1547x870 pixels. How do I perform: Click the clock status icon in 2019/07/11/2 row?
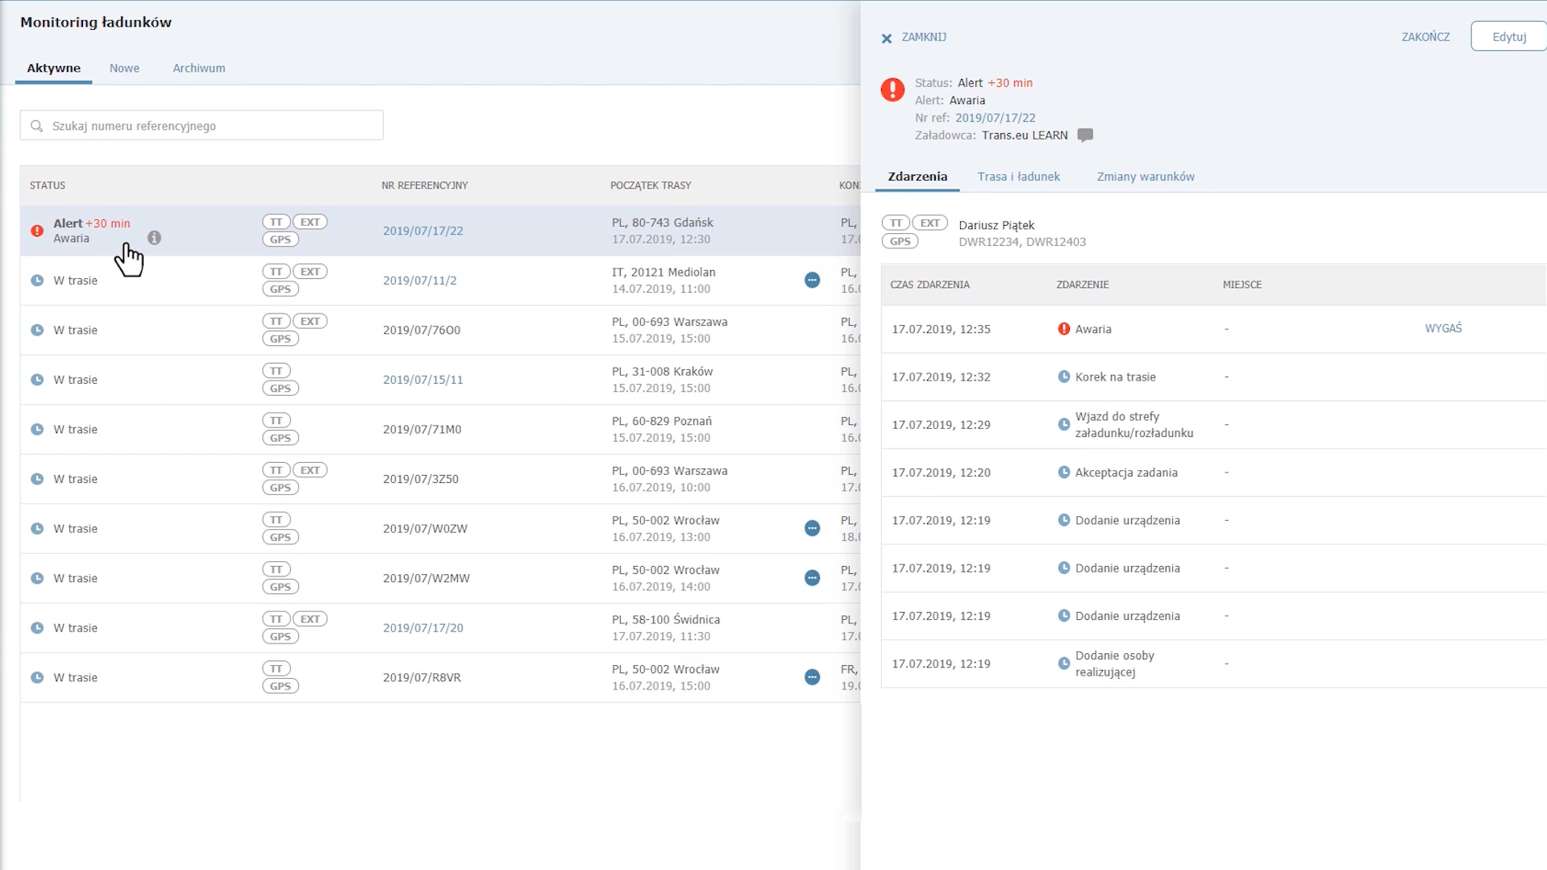click(37, 281)
